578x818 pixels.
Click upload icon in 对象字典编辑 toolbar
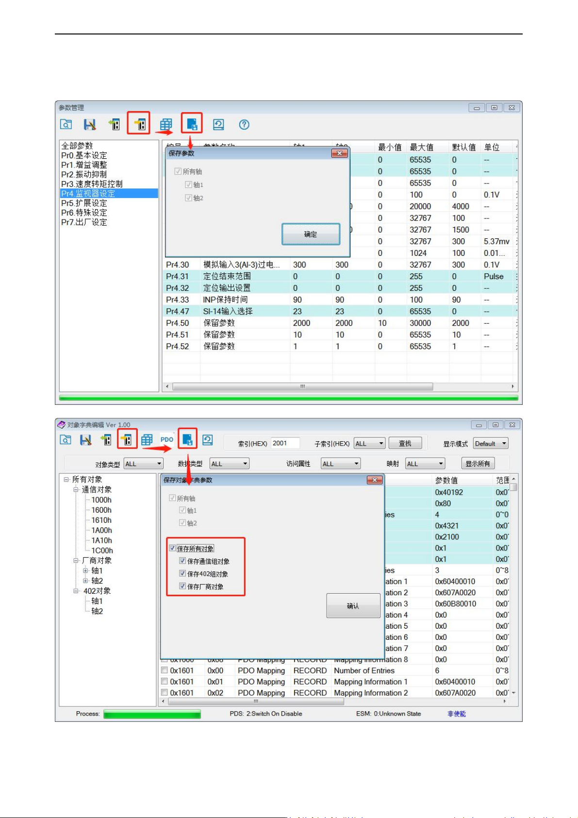point(106,440)
